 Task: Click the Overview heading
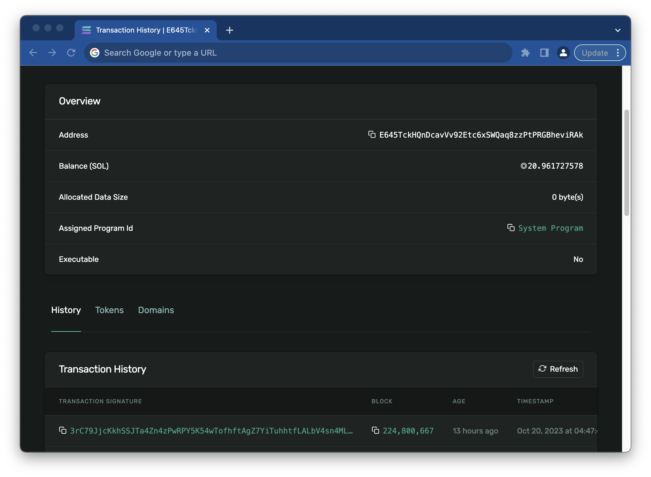80,101
